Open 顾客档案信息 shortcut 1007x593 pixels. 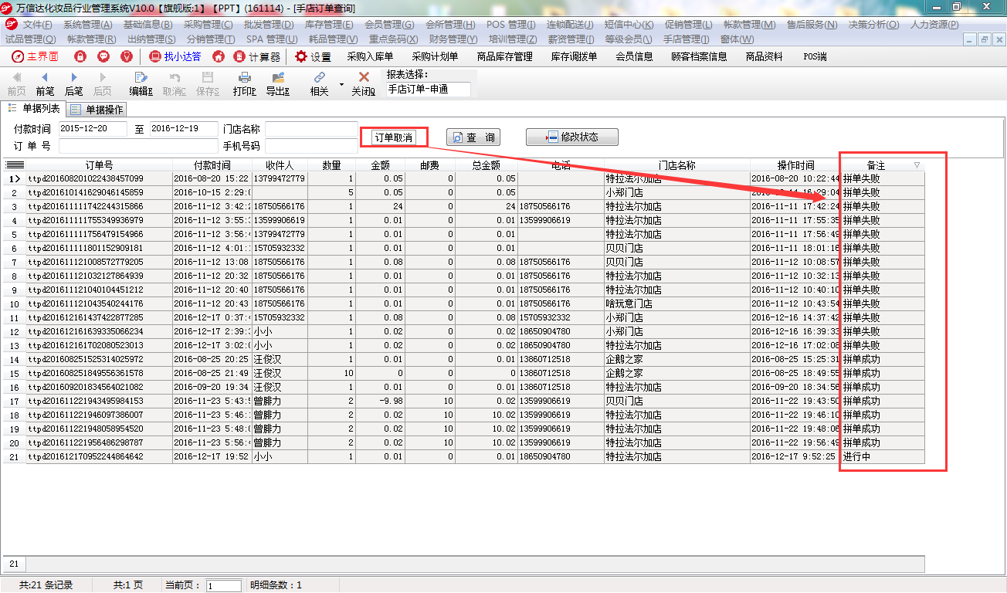pos(699,56)
